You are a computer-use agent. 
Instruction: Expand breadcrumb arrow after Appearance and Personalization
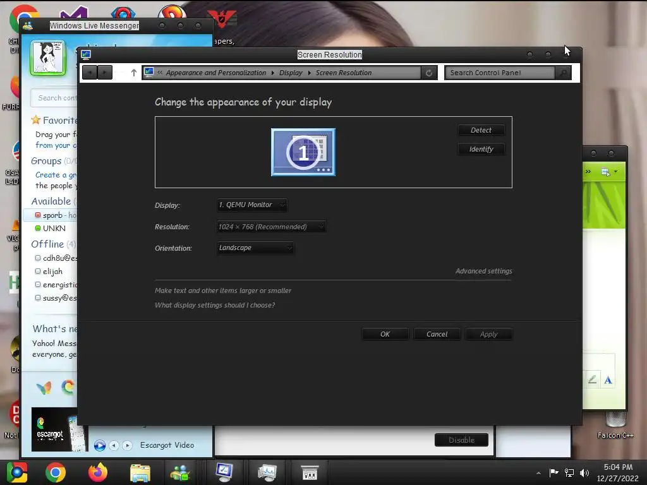point(273,73)
